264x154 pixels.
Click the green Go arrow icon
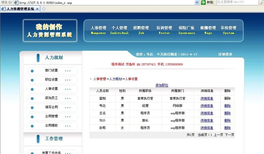point(203,2)
